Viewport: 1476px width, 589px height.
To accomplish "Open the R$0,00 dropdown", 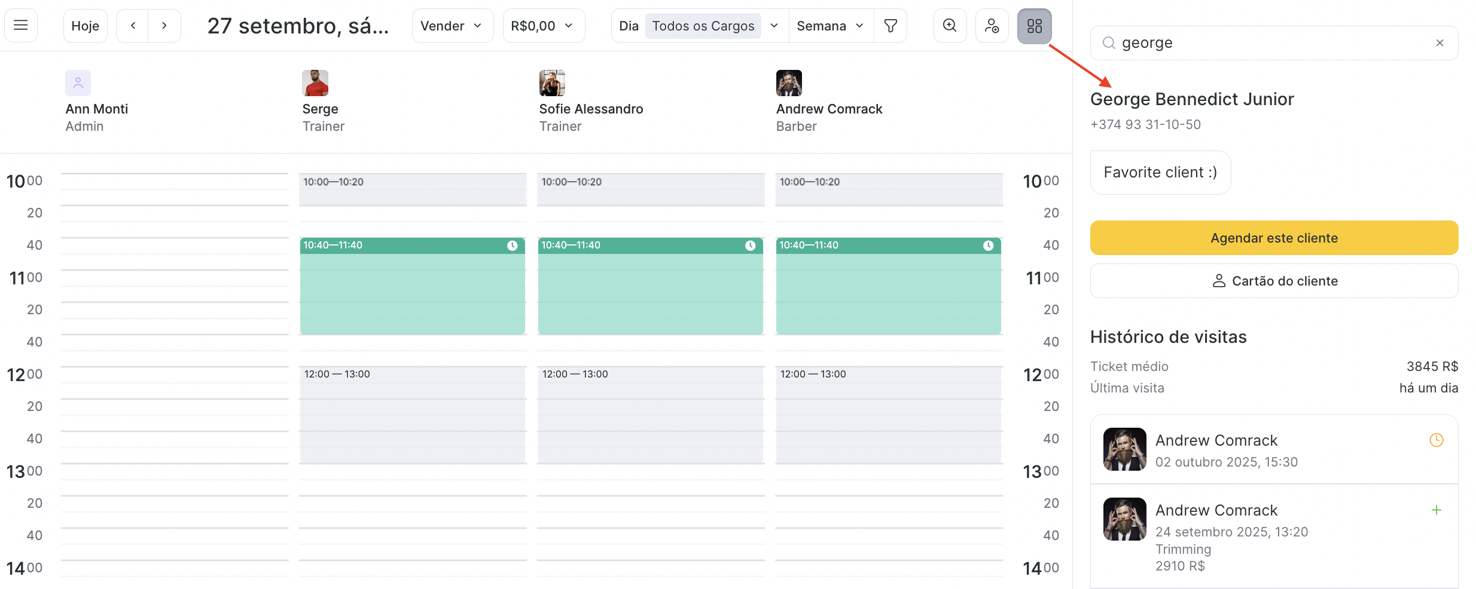I will point(543,26).
